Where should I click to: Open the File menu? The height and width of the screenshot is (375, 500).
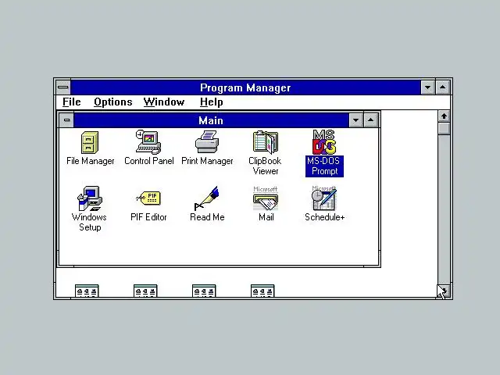coord(72,102)
